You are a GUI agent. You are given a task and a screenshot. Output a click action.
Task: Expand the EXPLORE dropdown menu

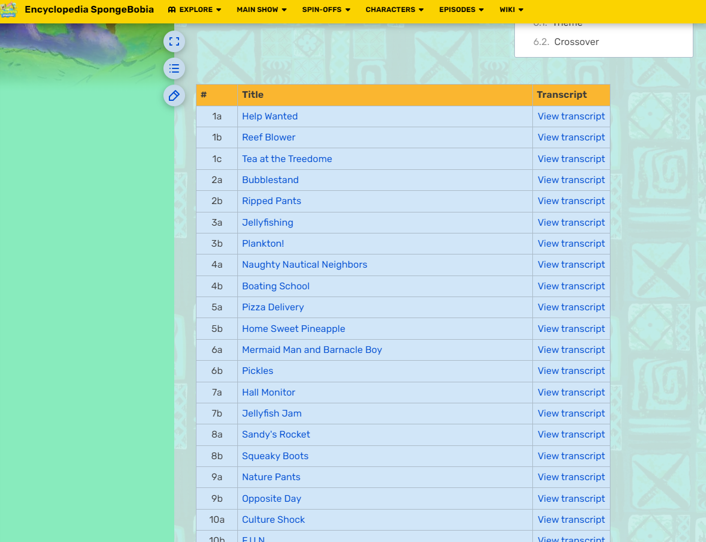[195, 10]
